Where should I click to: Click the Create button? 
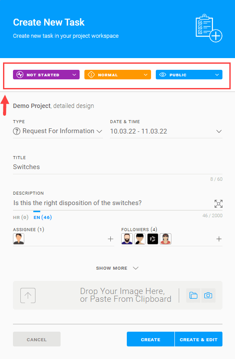151,339
